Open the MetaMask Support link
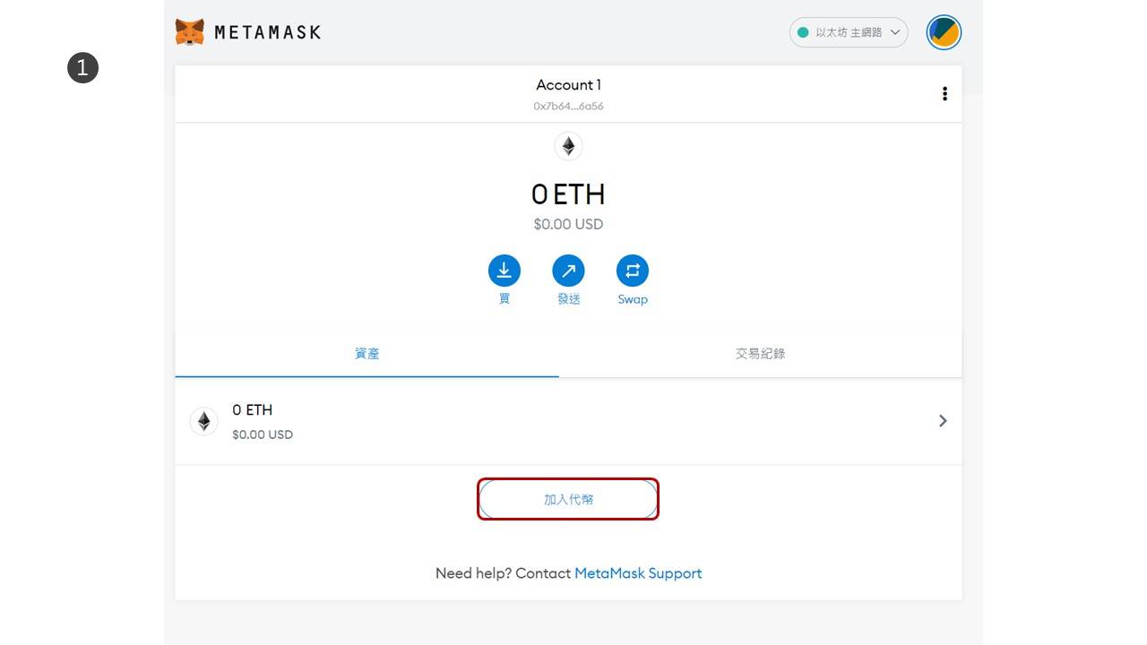1147x645 pixels. (638, 573)
